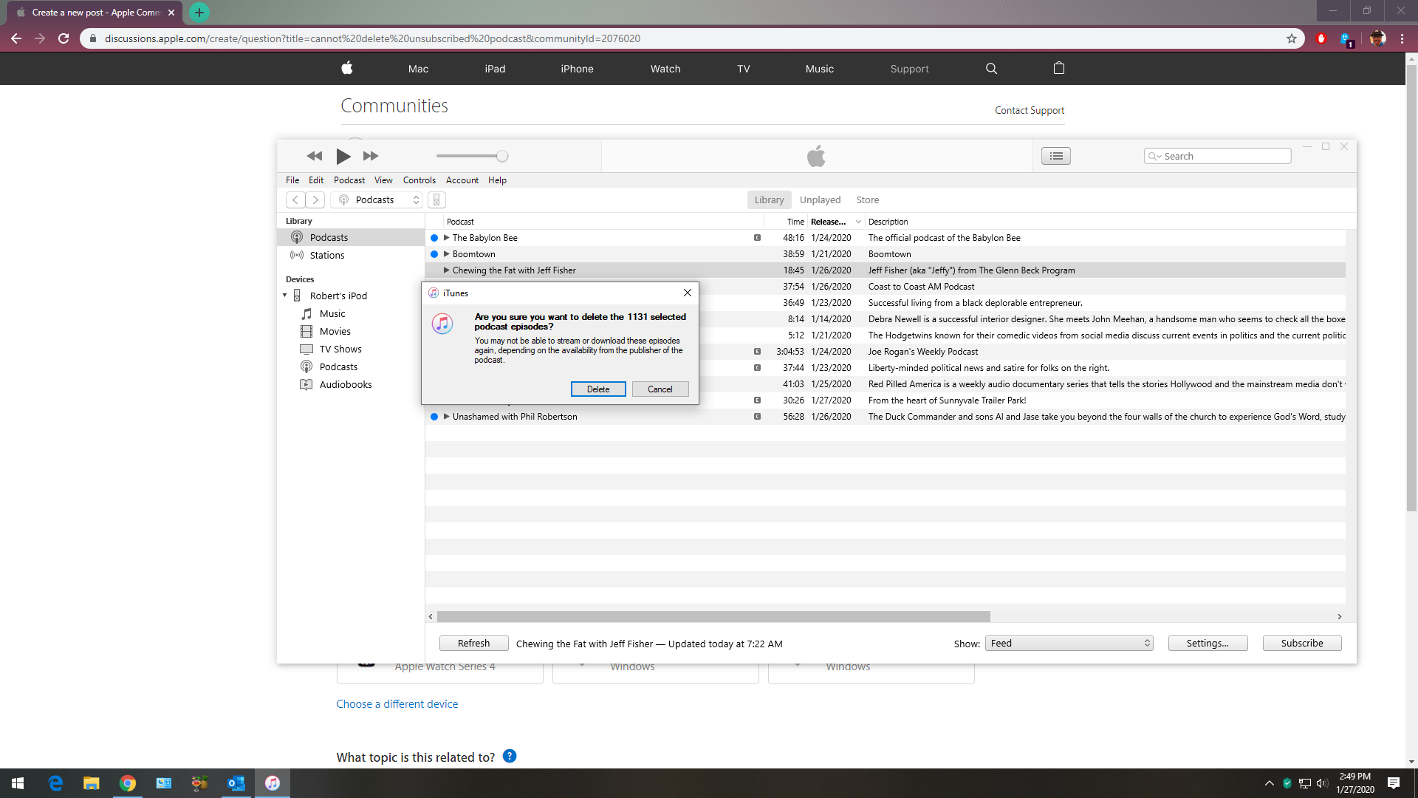Click the iPod device icon button
This screenshot has height=798, width=1418.
tap(436, 200)
